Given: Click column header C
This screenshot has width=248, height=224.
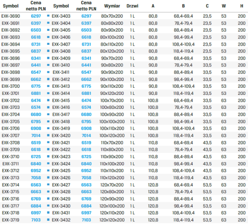Looking at the screenshot, I should coord(207,6).
